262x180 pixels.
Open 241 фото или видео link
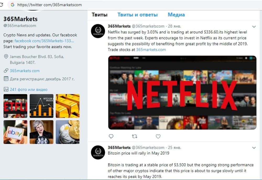[29, 89]
